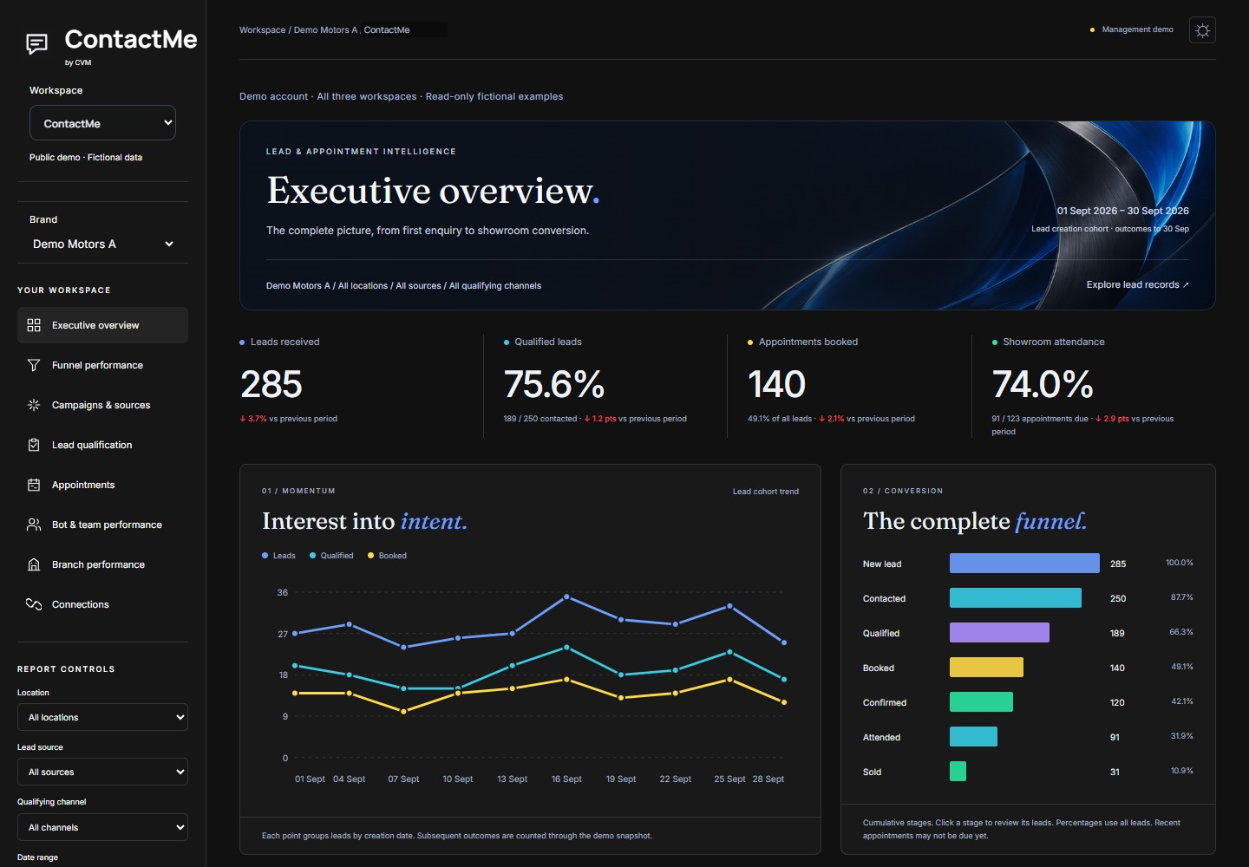The image size is (1249, 867).
Task: Click the Lead qualification clipboard icon
Action: pyautogui.click(x=34, y=445)
